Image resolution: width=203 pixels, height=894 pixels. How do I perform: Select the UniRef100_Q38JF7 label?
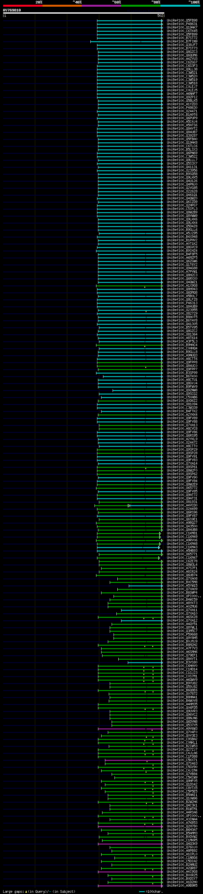pos(182,45)
